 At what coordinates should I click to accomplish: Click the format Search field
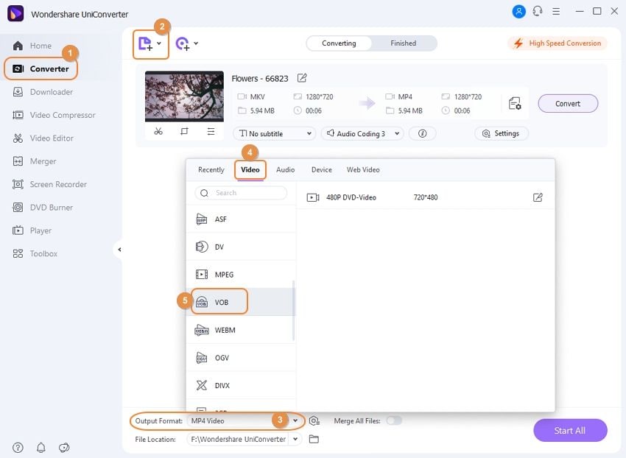tap(241, 193)
